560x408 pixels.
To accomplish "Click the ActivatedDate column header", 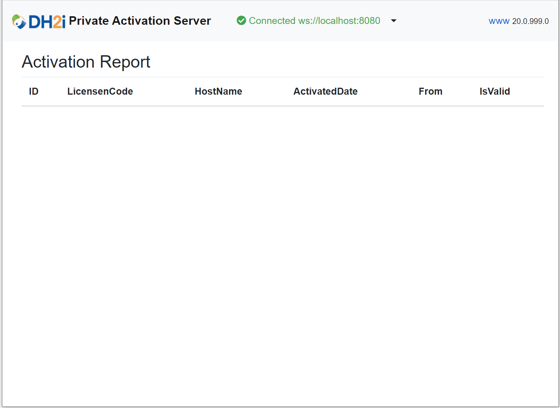I will click(x=325, y=91).
